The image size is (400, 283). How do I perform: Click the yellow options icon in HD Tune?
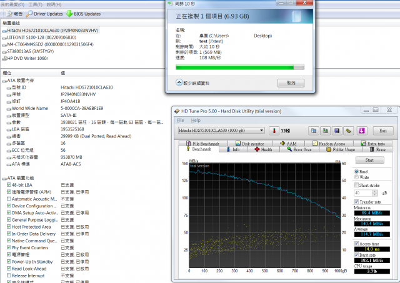[349, 131]
